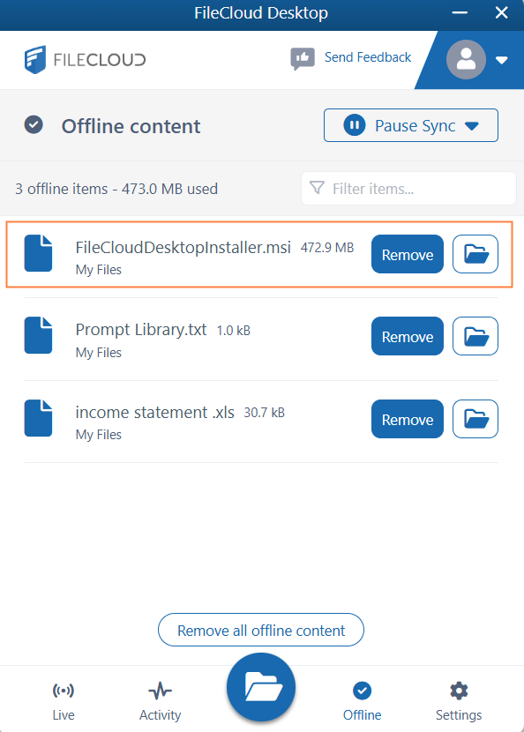The image size is (524, 732).
Task: Click the 30.7 kB size label
Action: [265, 413]
